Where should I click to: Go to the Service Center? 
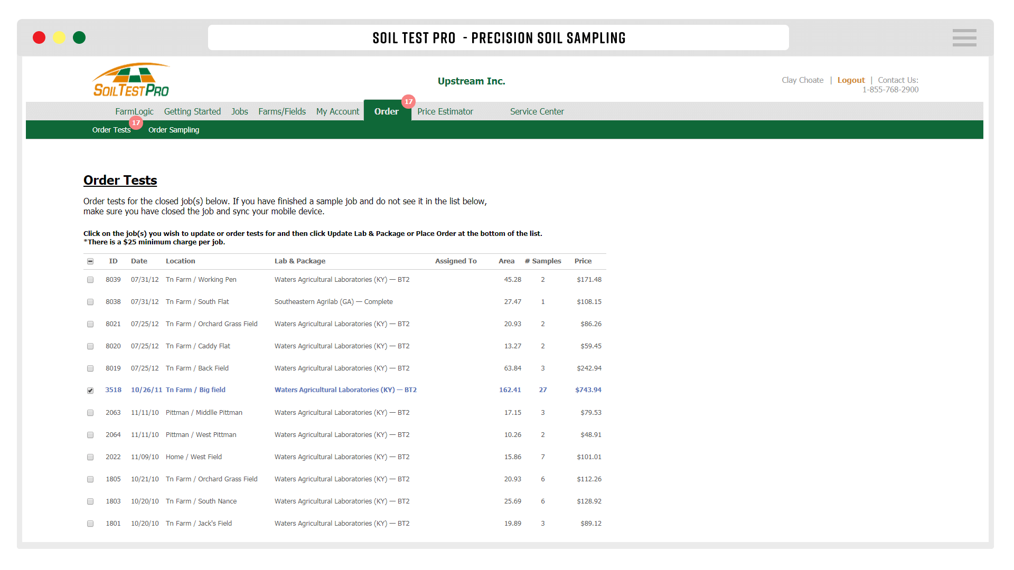click(537, 111)
